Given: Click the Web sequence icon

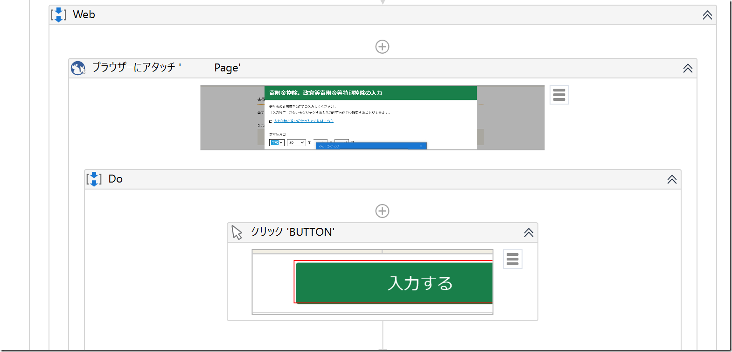Looking at the screenshot, I should [58, 15].
